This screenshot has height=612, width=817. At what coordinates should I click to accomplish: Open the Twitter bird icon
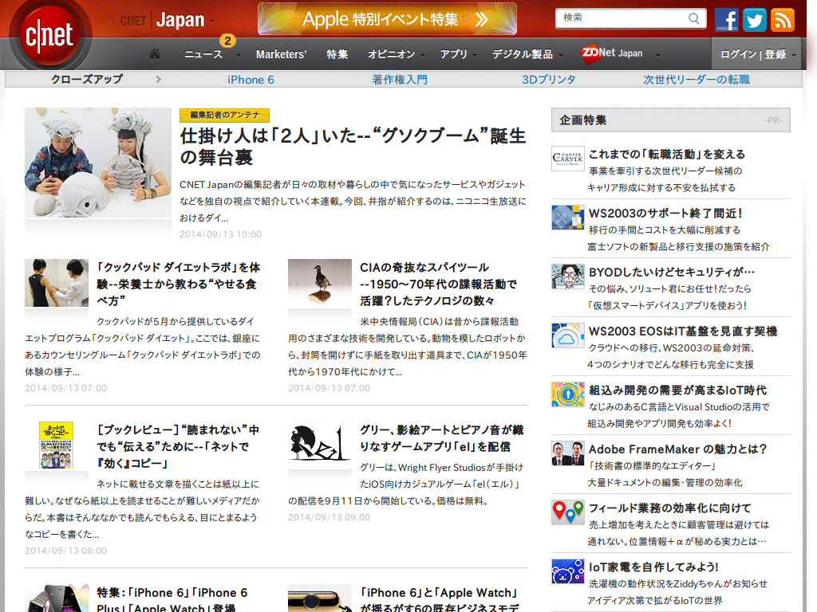click(x=754, y=19)
